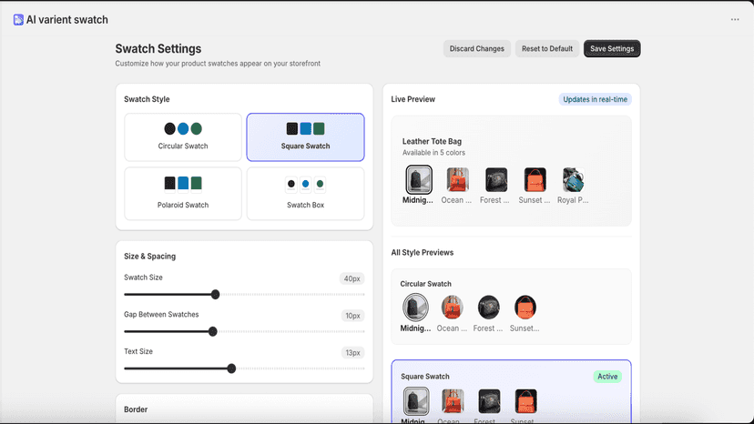
Task: Open the three-dot more options menu
Action: 735,20
